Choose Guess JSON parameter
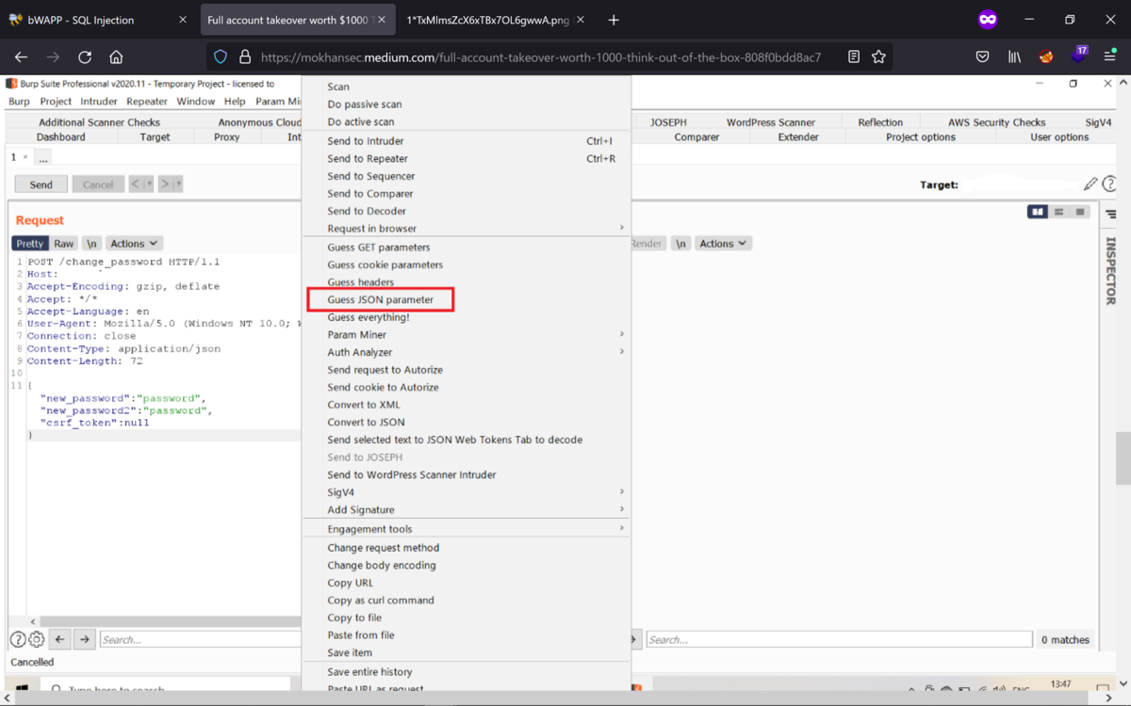Viewport: 1131px width, 706px height. (x=381, y=299)
